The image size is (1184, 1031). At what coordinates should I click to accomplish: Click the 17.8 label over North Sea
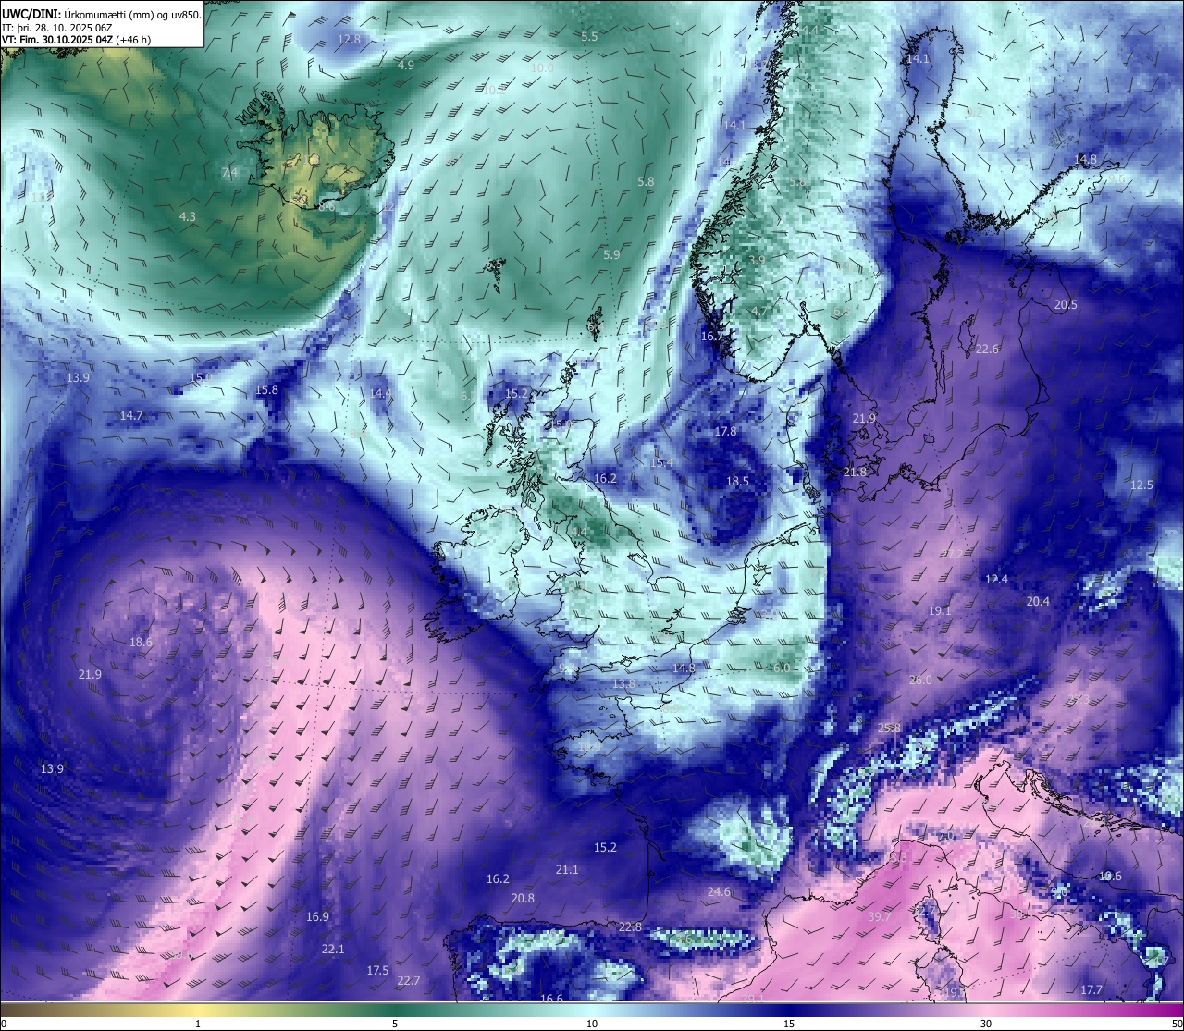pyautogui.click(x=725, y=432)
